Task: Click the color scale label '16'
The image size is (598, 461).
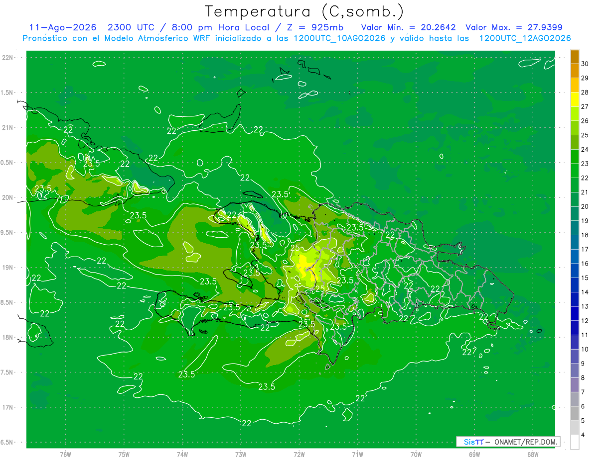Action: pos(585,264)
